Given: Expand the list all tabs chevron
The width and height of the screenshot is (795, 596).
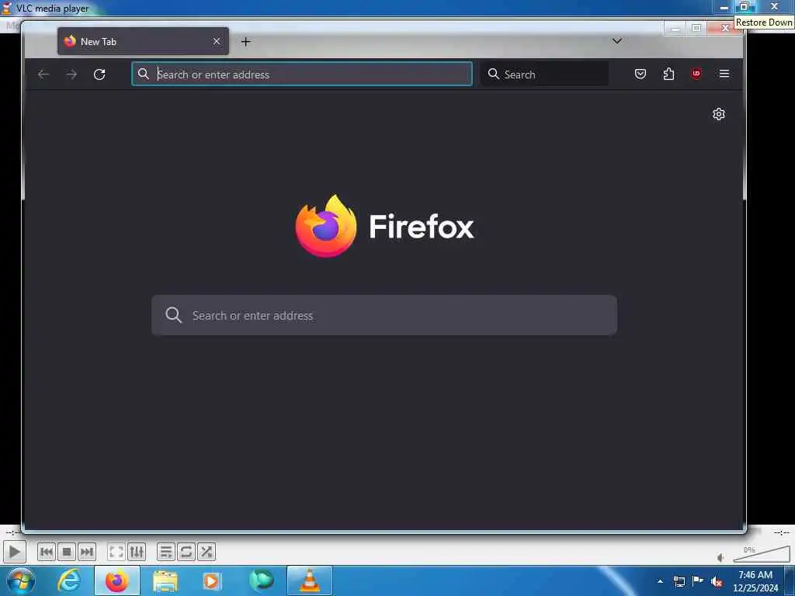Looking at the screenshot, I should [617, 41].
